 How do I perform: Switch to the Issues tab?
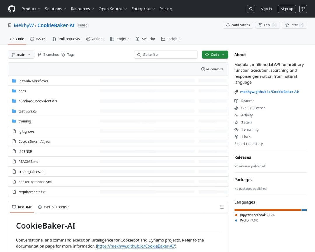38,39
